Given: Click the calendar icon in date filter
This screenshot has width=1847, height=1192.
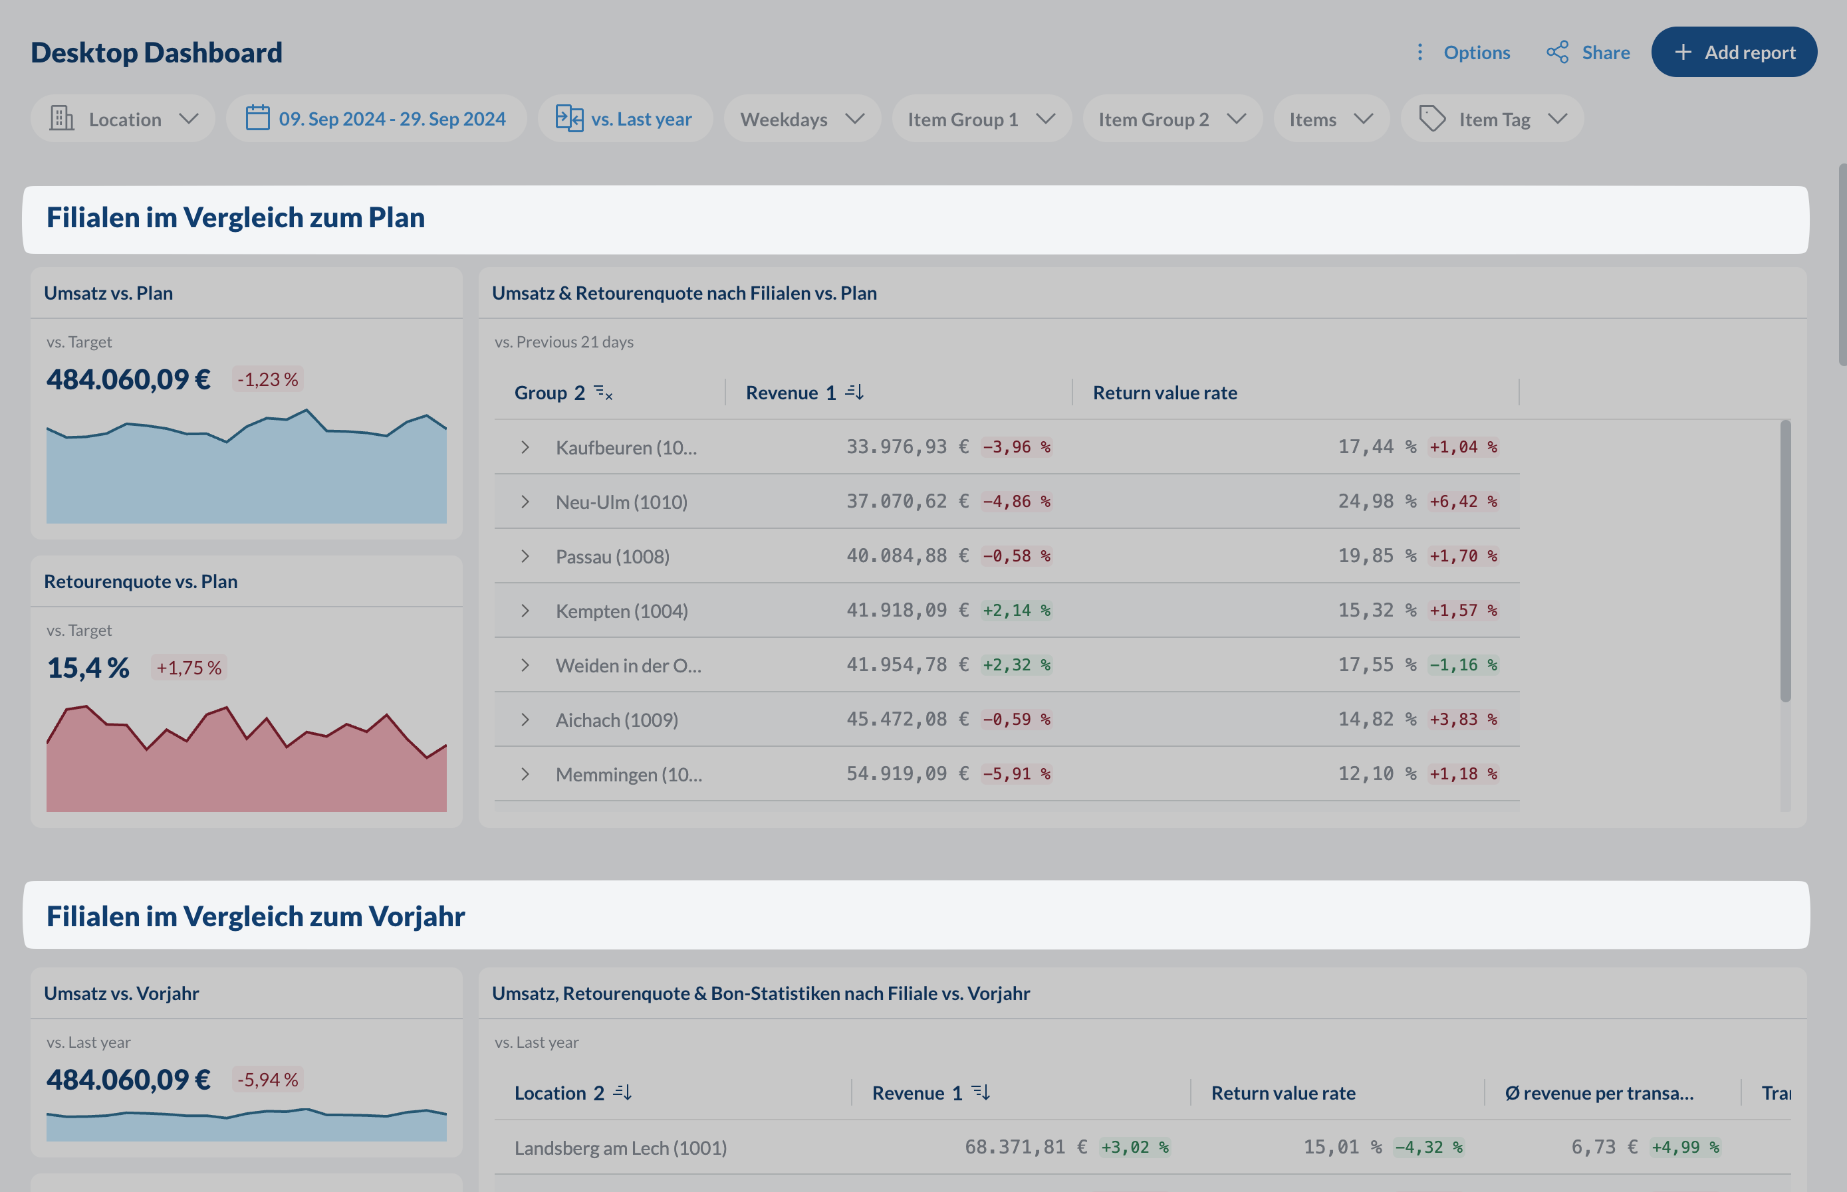Looking at the screenshot, I should pos(257,118).
